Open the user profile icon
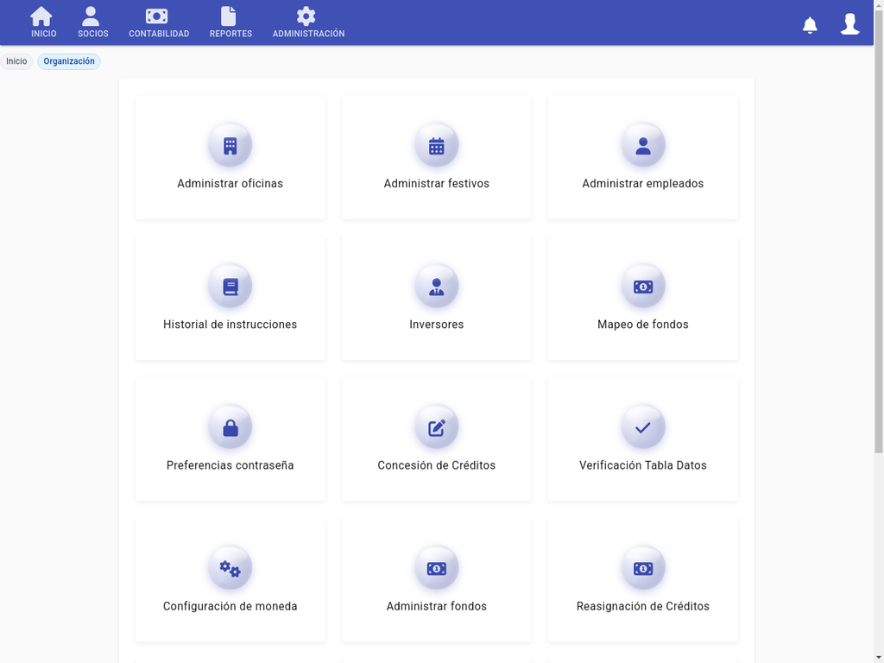This screenshot has width=884, height=663. [x=849, y=22]
